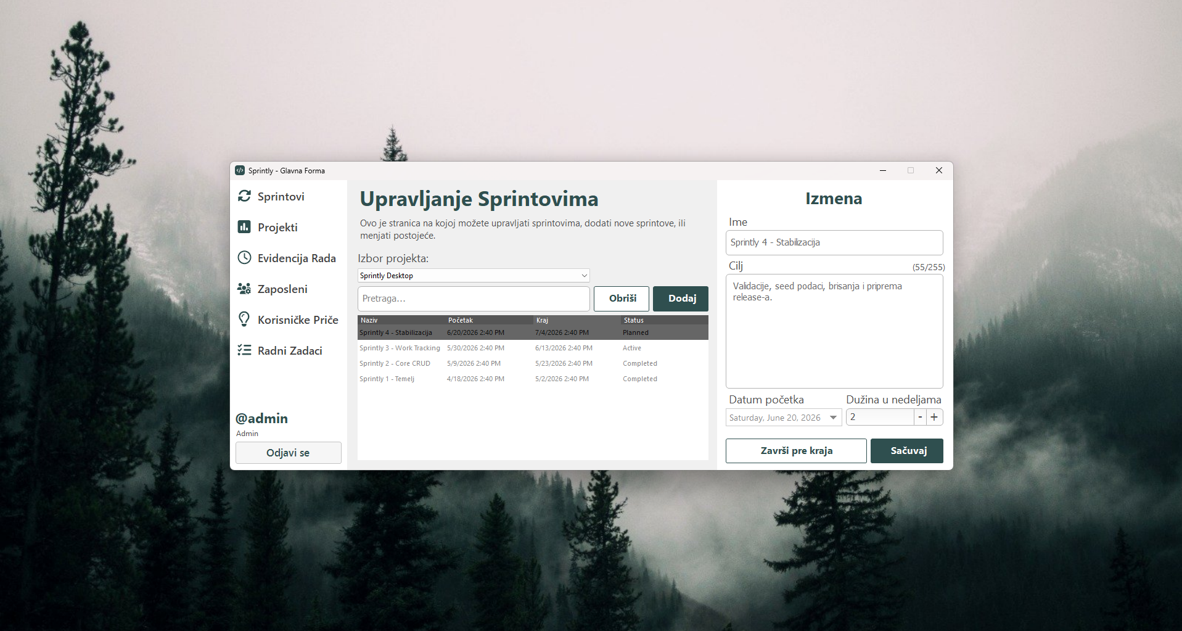Click the Obriši button
This screenshot has width=1182, height=631.
622,299
